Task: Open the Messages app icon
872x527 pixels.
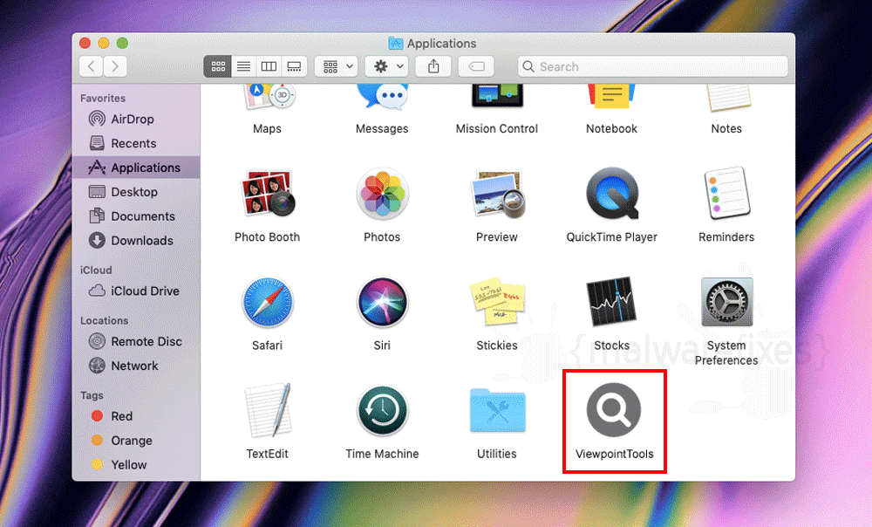Action: [383, 97]
